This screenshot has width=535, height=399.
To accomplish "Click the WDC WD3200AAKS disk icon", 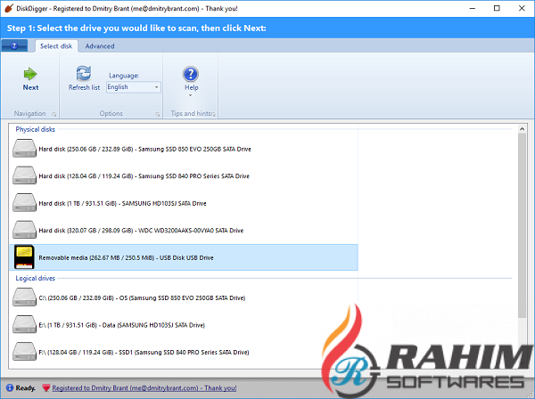I will (x=24, y=230).
